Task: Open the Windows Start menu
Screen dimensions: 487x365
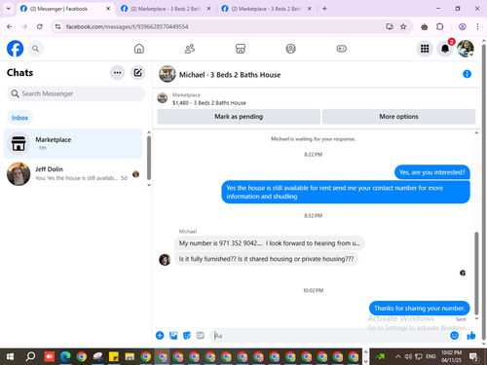Action: point(10,357)
